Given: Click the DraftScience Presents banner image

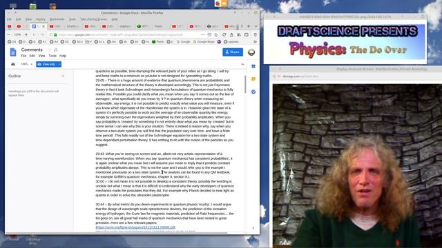Looking at the screenshot, I should tap(345, 41).
